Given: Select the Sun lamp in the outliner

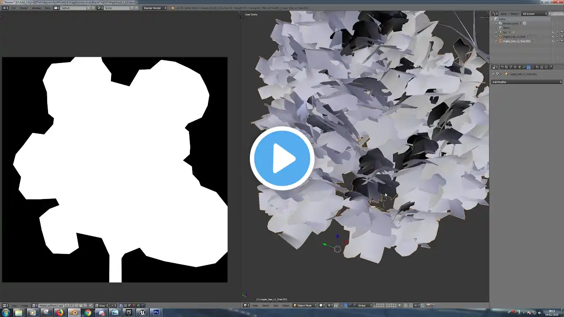Looking at the screenshot, I should (505, 32).
